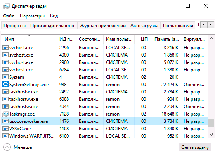The image size is (215, 157).
Task: Switch to the Пользователи tab
Action: tap(178, 26)
